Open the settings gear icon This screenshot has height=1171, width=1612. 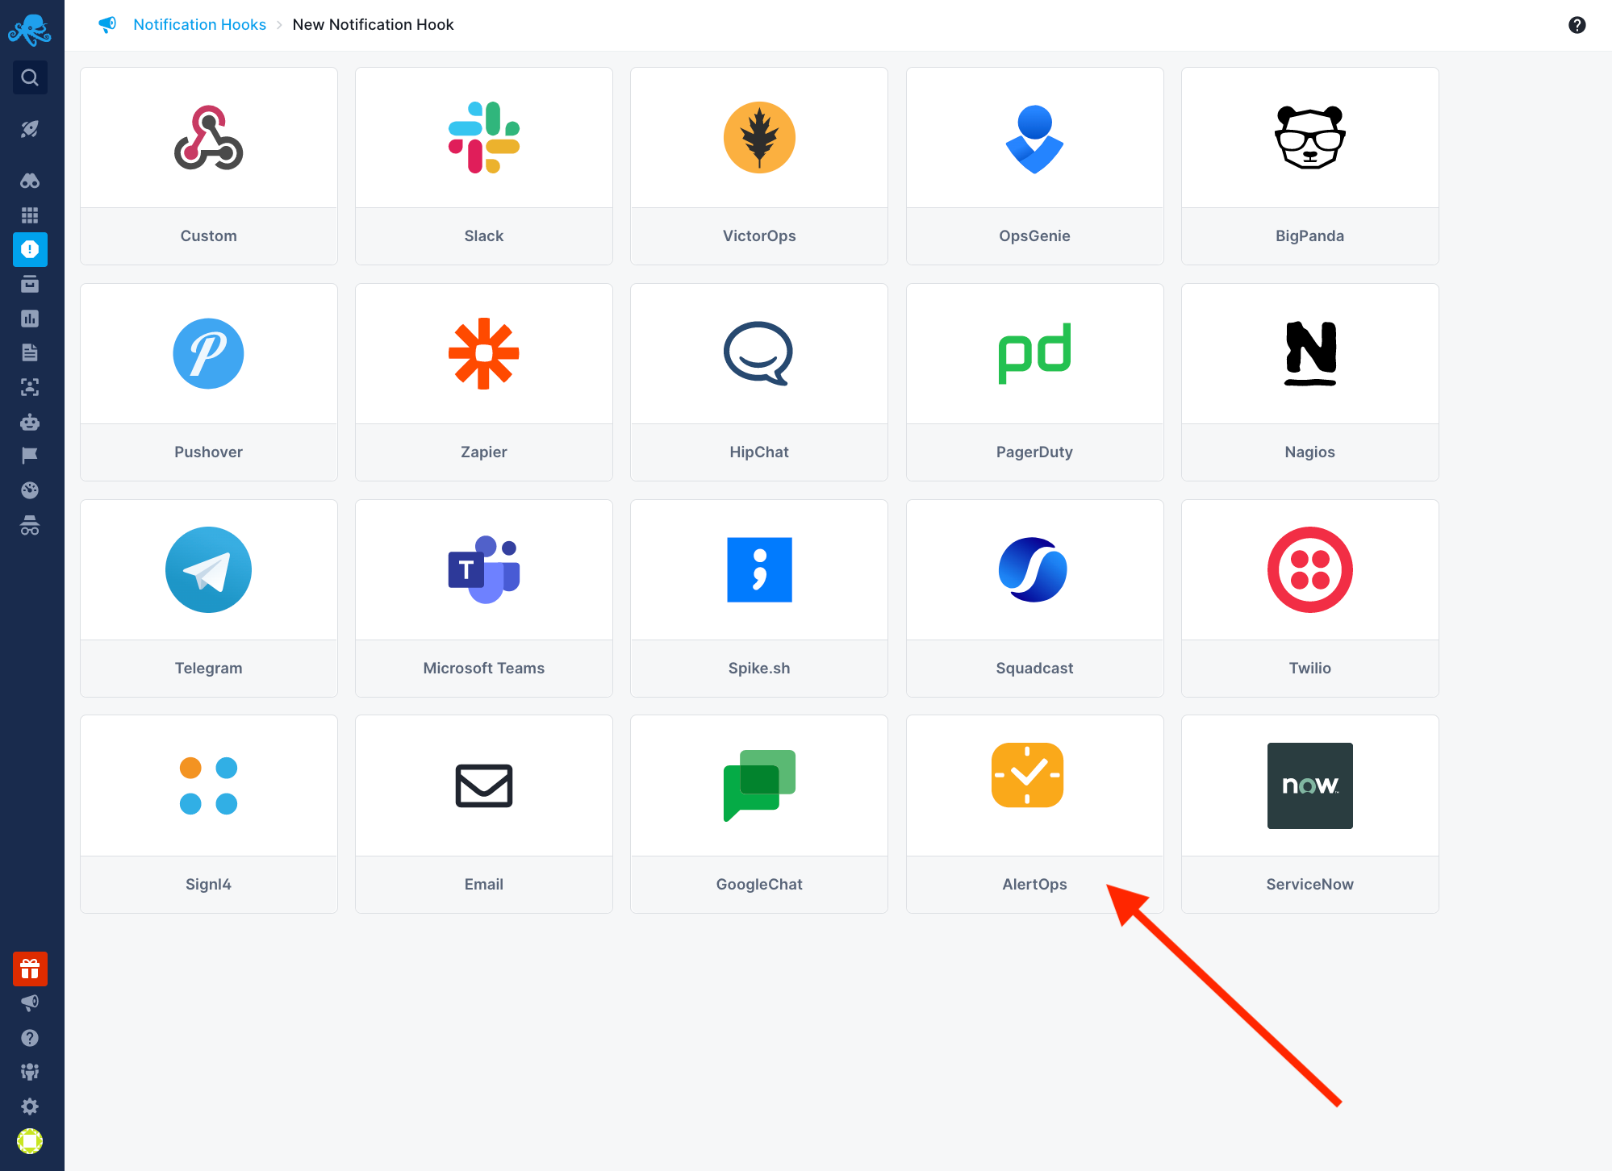(30, 1106)
